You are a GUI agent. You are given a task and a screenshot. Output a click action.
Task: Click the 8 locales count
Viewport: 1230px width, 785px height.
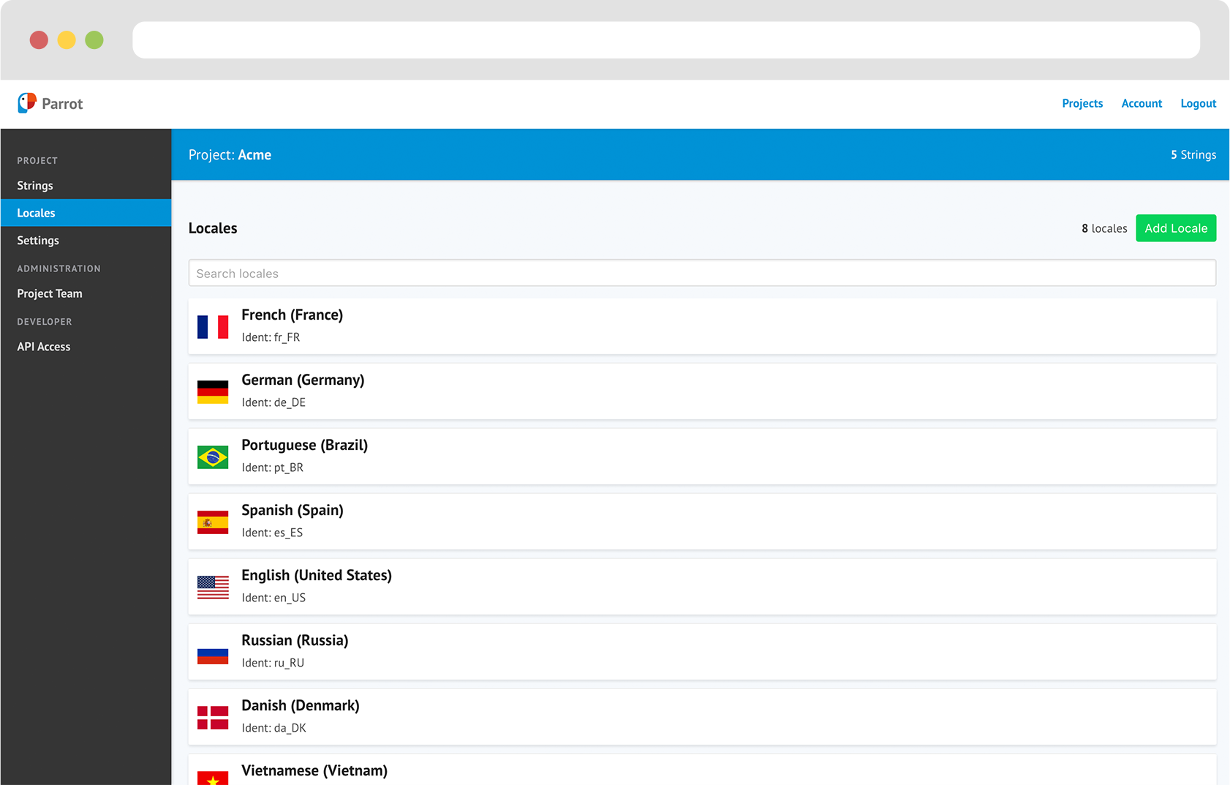[x=1104, y=228]
